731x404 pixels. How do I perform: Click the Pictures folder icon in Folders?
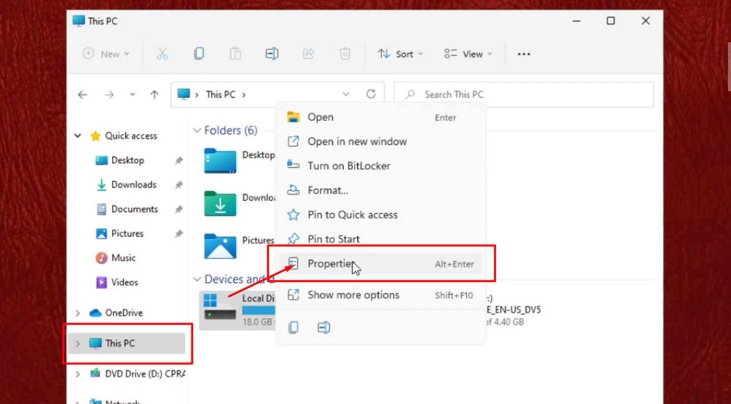(x=220, y=246)
